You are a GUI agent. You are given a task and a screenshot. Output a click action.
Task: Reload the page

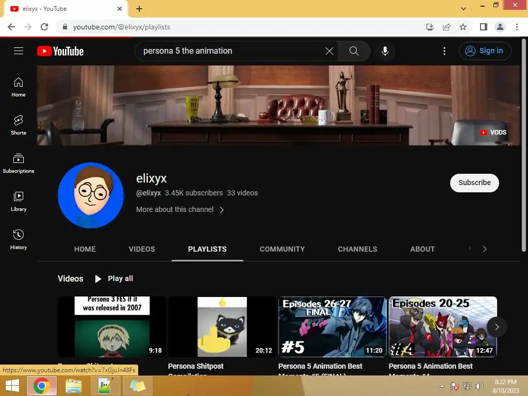[44, 27]
